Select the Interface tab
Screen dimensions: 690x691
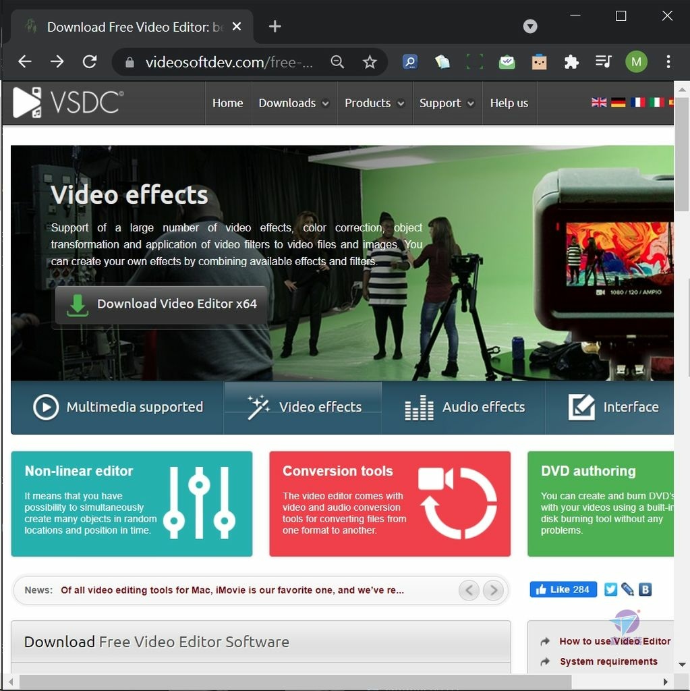(x=610, y=407)
